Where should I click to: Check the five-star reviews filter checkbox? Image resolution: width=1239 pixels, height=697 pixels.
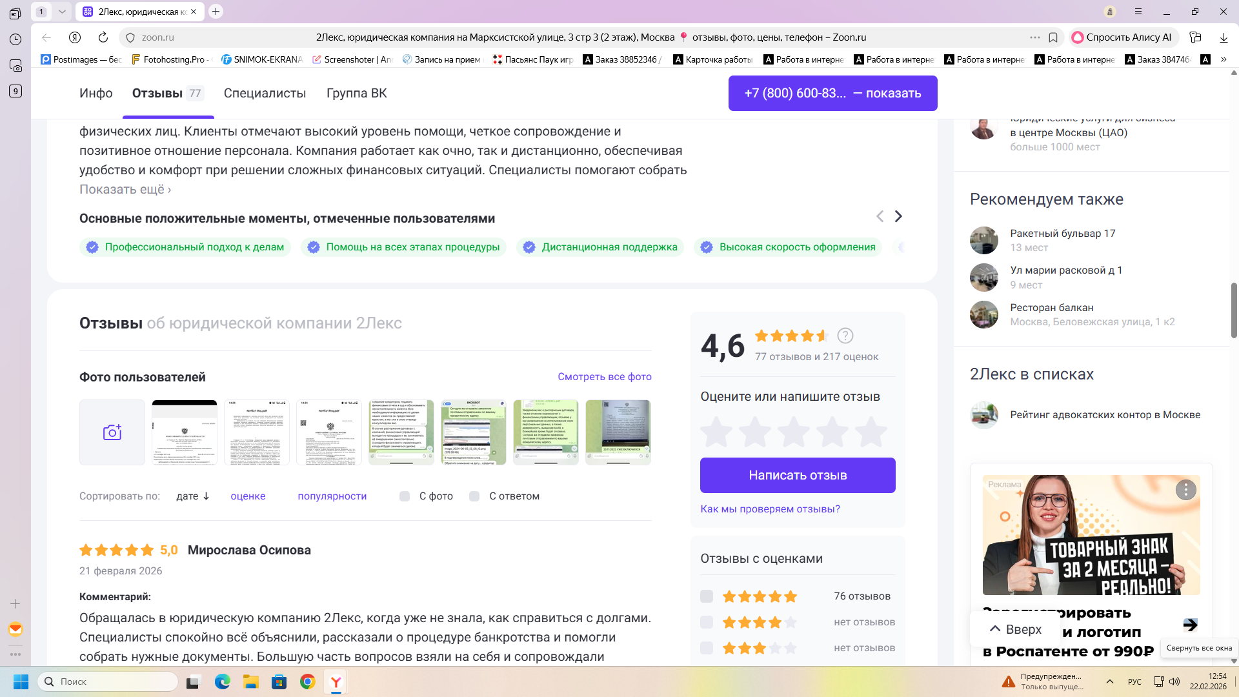point(707,596)
